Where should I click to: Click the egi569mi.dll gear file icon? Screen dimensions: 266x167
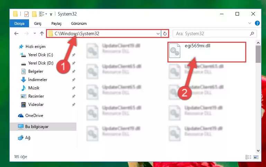[175, 51]
